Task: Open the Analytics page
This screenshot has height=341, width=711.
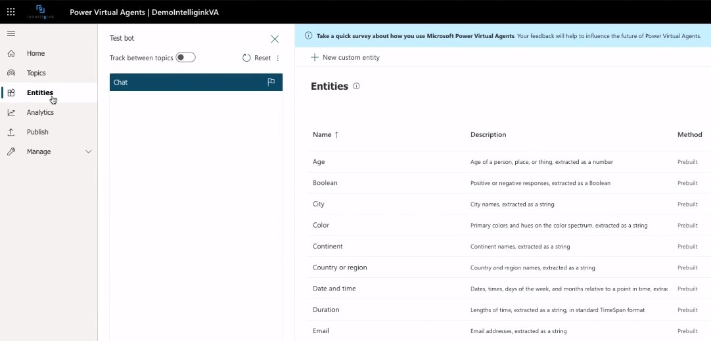Action: click(40, 112)
